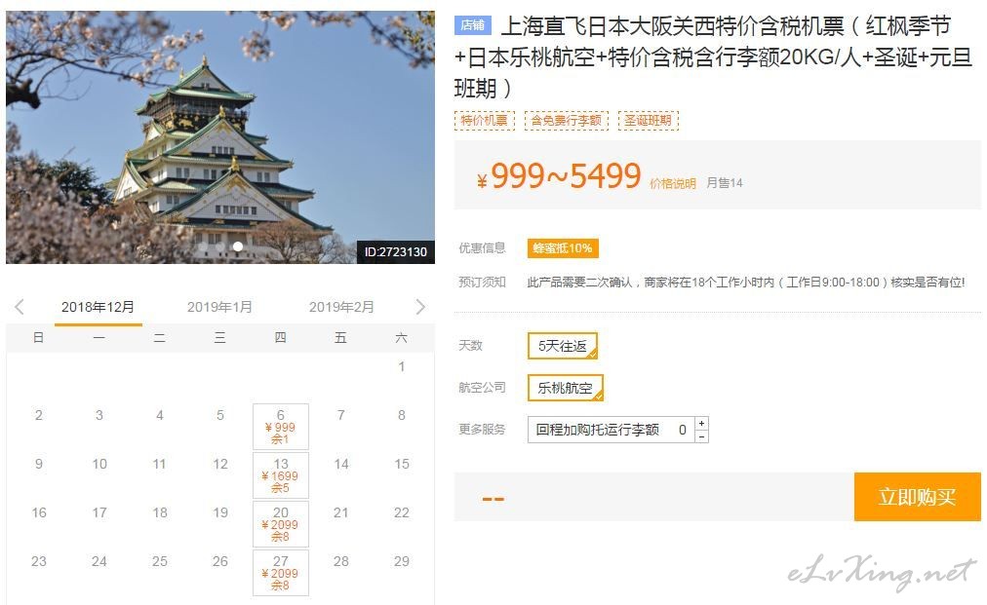Click the 店铺 shop badge
The width and height of the screenshot is (987, 605).
(x=472, y=25)
